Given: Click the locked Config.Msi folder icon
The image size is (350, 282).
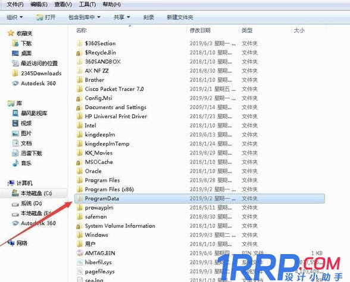Looking at the screenshot, I should [x=79, y=99].
